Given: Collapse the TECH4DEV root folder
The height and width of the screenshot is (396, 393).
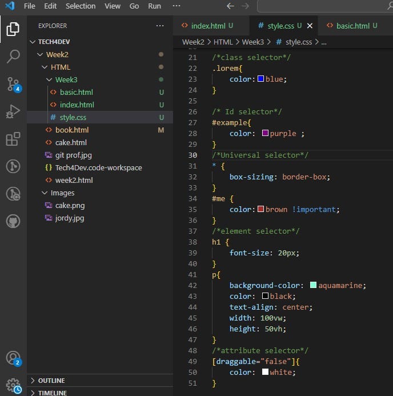Looking at the screenshot, I should (33, 42).
